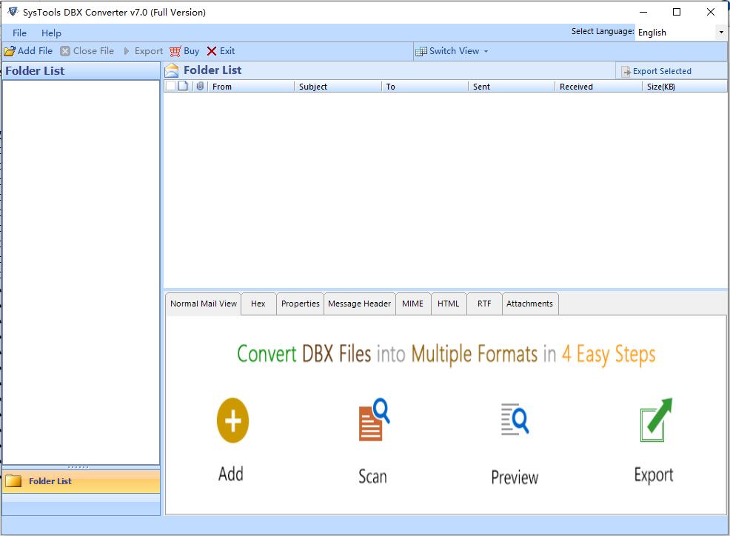The height and width of the screenshot is (536, 730).
Task: Switch to the Attachments tab
Action: tap(530, 304)
